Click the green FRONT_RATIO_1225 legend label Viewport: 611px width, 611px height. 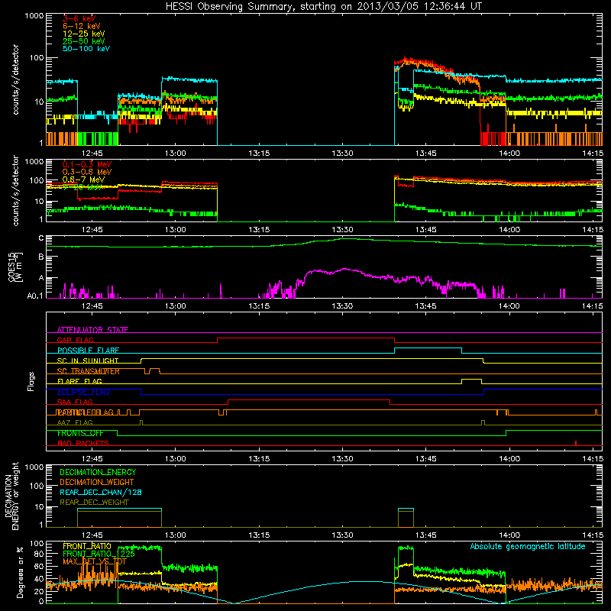(x=99, y=554)
